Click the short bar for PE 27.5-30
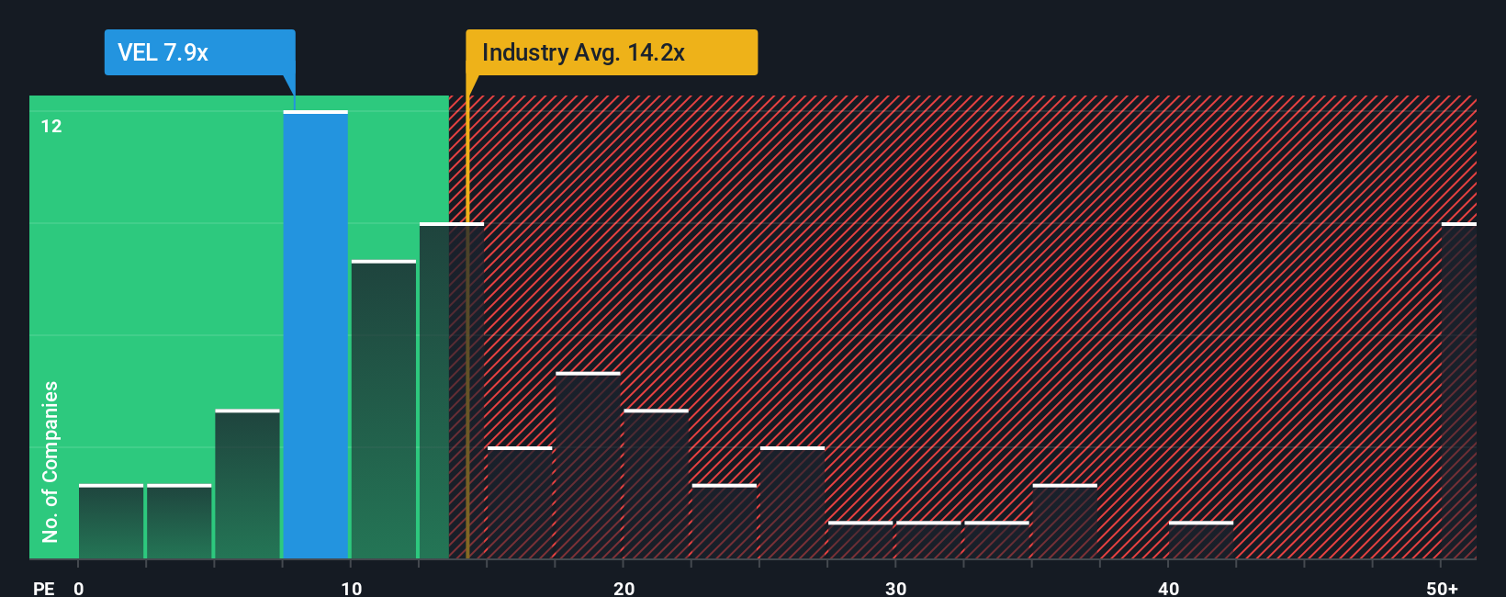This screenshot has width=1506, height=597. 860,540
